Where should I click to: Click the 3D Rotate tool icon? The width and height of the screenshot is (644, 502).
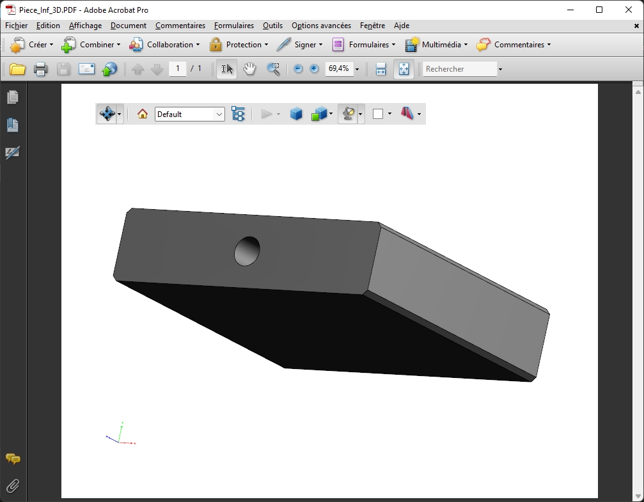click(107, 114)
